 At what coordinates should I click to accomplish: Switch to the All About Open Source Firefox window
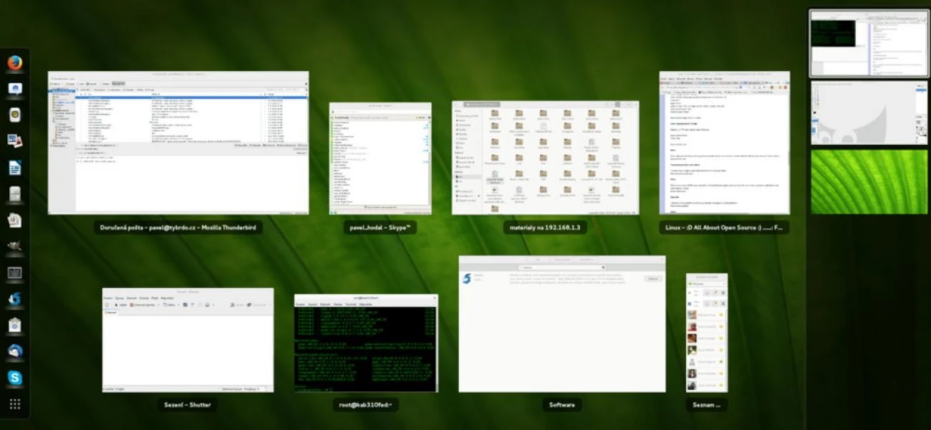coord(723,143)
